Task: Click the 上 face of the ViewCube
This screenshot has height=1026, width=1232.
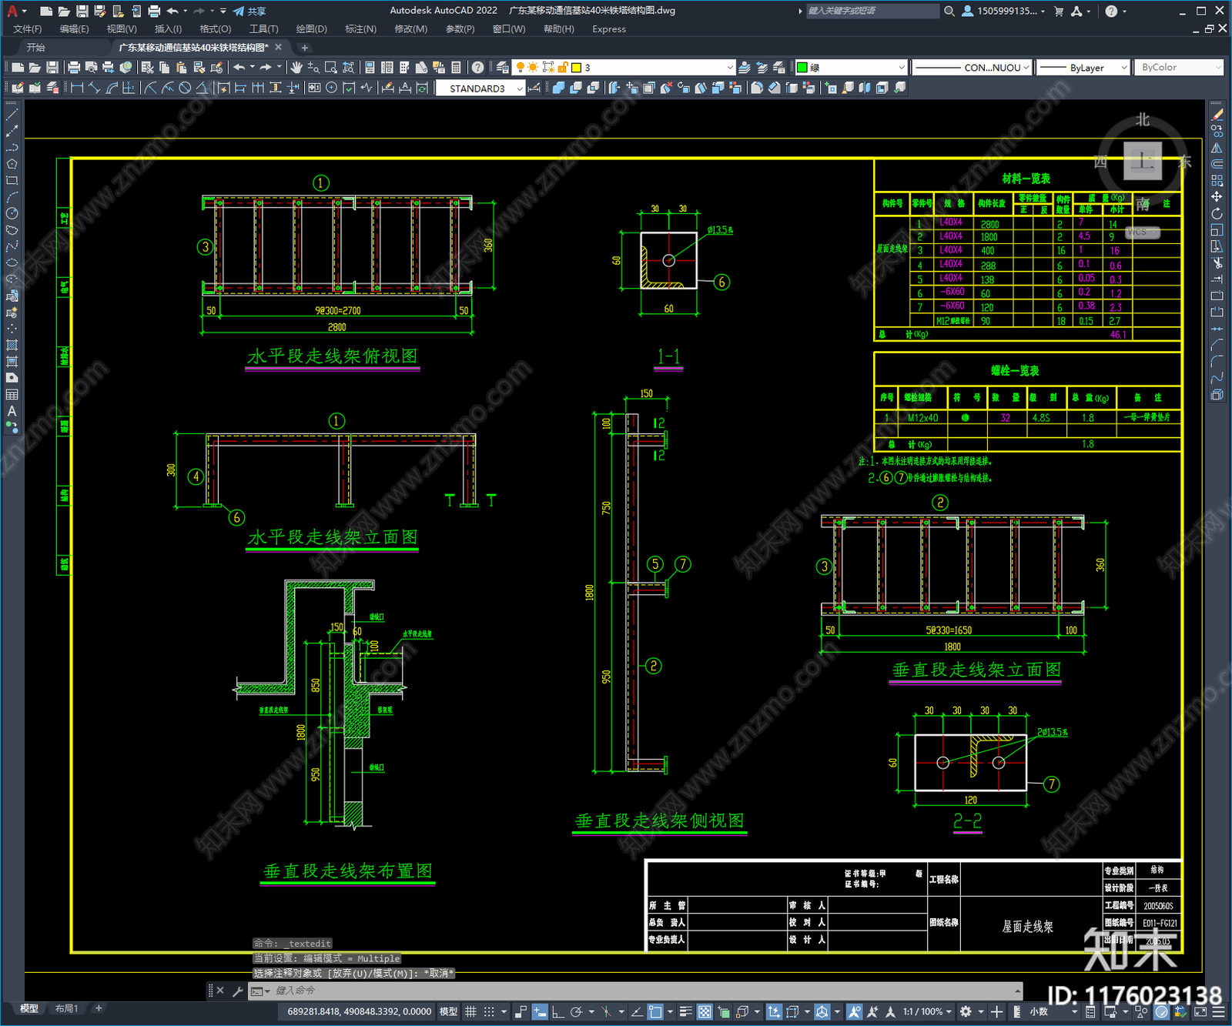Action: (x=1142, y=161)
